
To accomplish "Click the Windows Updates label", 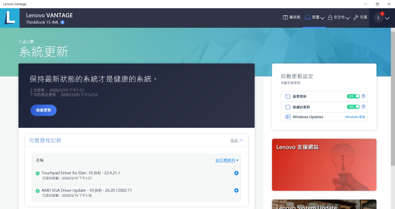I will [308, 117].
